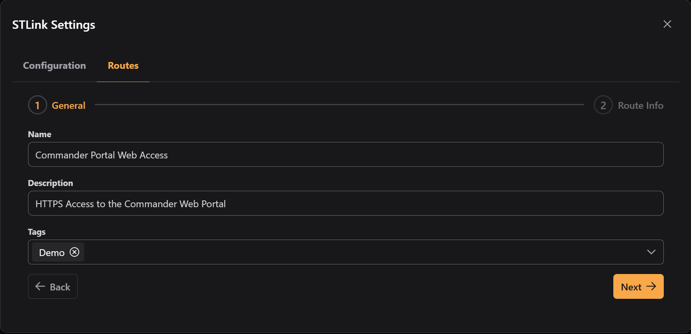Click the grey Route Info step indicator
Viewport: 691px width, 334px height.
tap(640, 105)
